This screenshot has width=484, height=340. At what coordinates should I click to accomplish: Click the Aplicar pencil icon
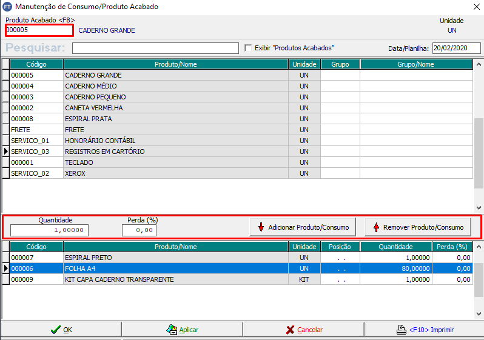pyautogui.click(x=172, y=330)
